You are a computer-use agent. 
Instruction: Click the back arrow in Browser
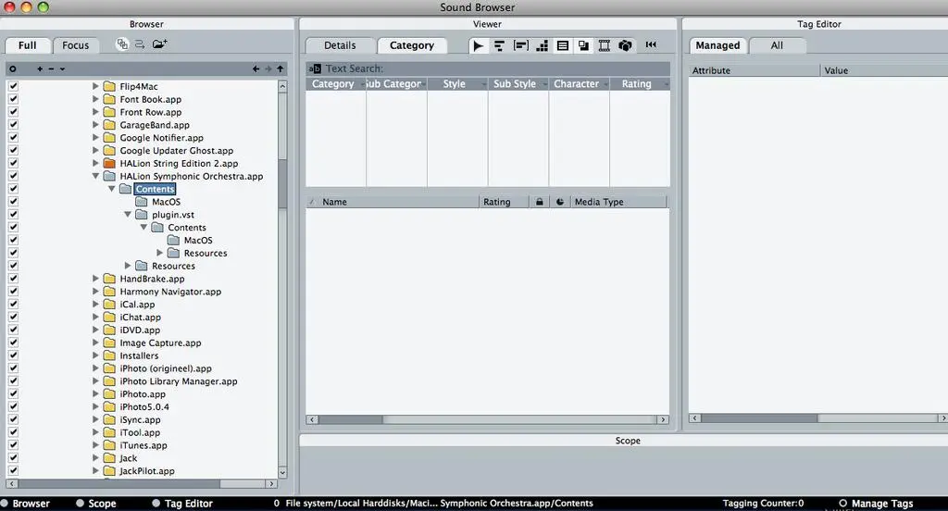click(x=256, y=69)
